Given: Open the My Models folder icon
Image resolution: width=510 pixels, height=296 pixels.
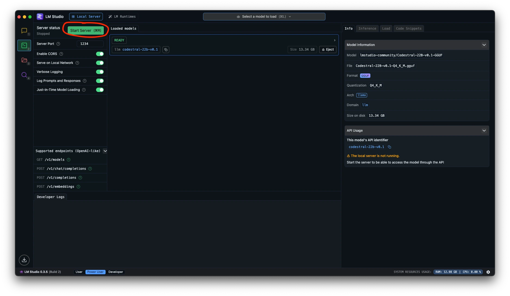Looking at the screenshot, I should coord(24,60).
